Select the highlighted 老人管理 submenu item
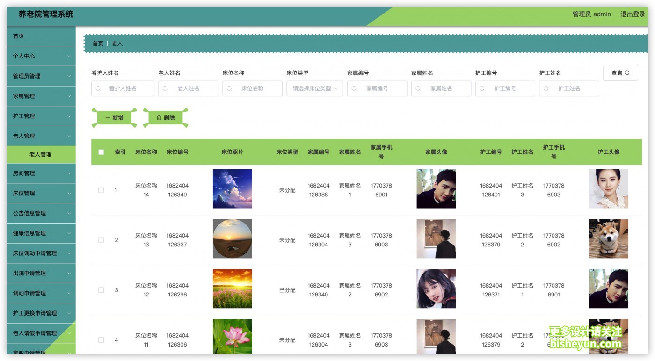 click(41, 154)
